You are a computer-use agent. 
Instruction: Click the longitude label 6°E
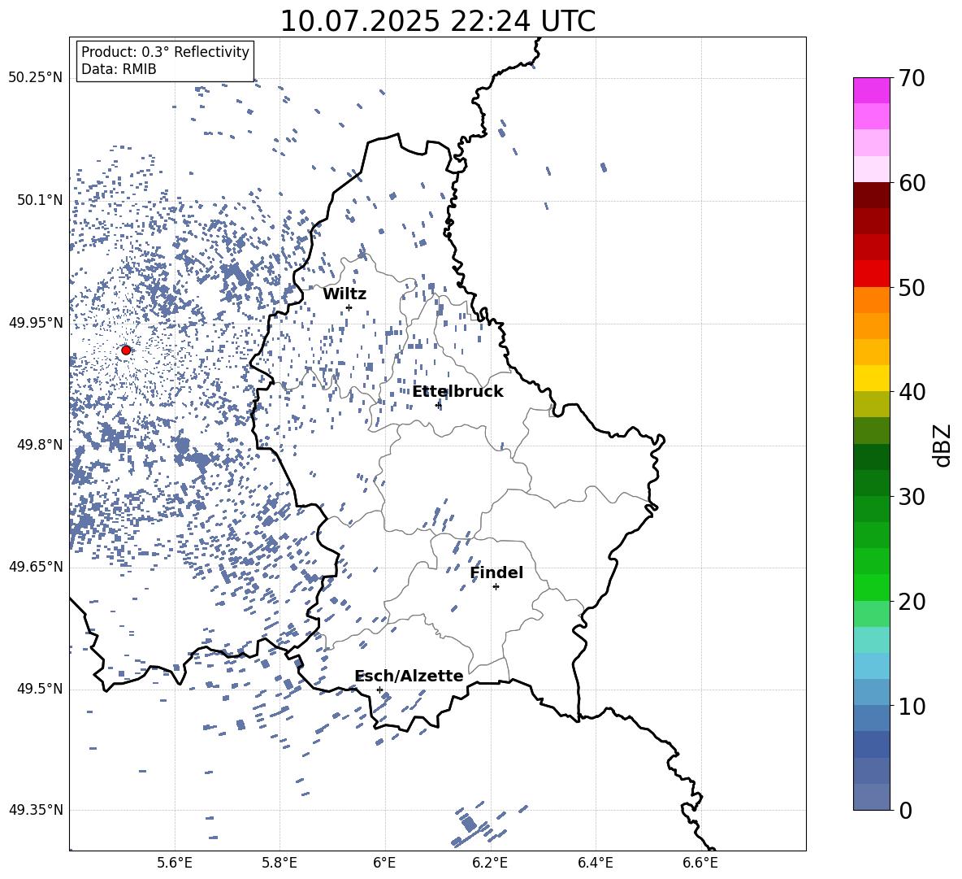(384, 863)
